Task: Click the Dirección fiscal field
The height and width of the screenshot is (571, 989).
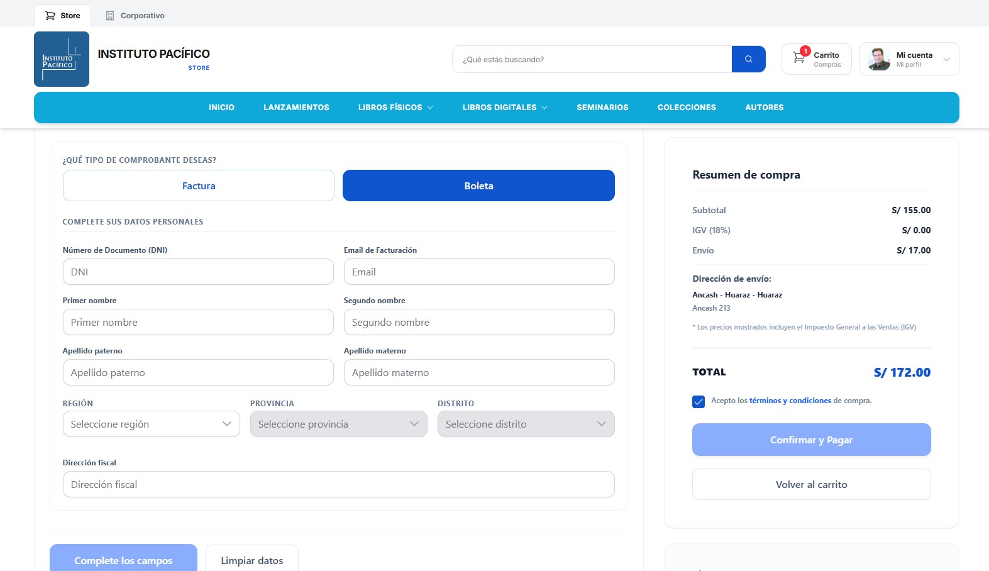Action: point(339,484)
